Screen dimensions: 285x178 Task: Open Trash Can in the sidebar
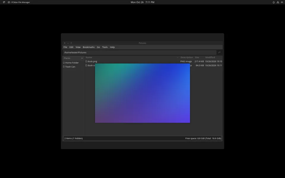[x=70, y=67]
